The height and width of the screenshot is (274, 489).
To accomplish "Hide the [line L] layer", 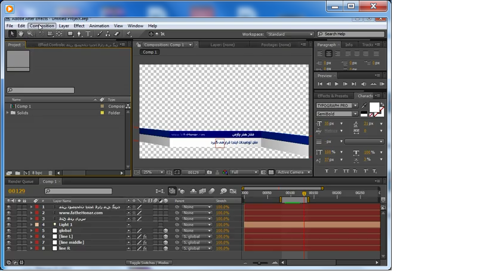I will coord(9,236).
